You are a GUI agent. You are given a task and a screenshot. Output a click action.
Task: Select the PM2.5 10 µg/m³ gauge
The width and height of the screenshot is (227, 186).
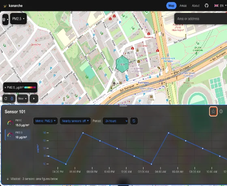18,135
